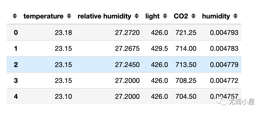
Task: Select row index 4
Action: 16,97
